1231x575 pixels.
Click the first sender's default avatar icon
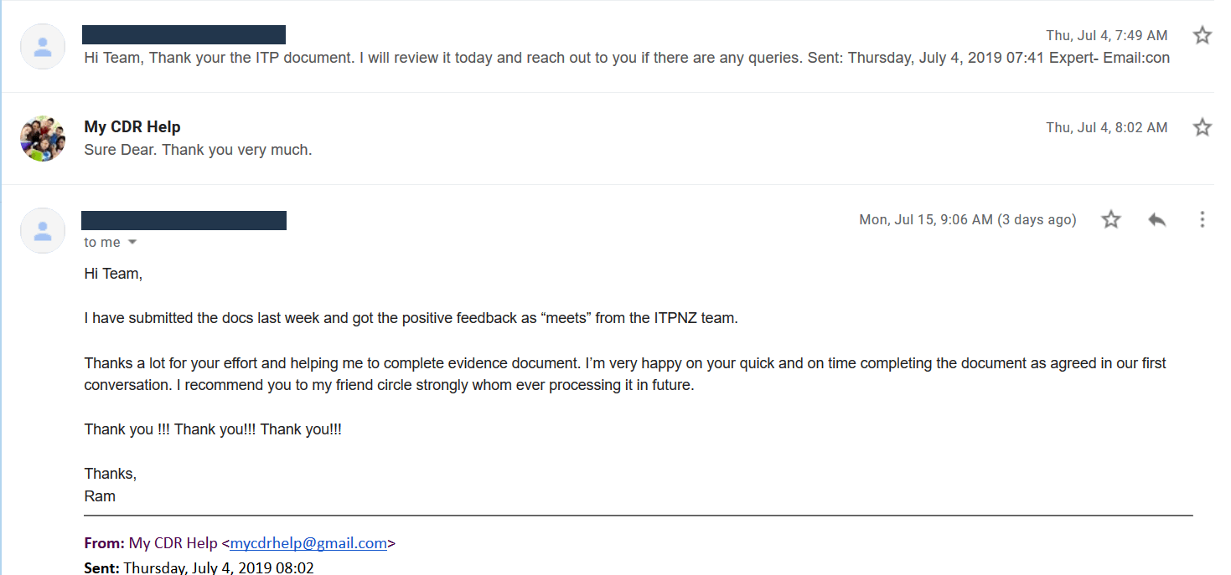tap(43, 47)
